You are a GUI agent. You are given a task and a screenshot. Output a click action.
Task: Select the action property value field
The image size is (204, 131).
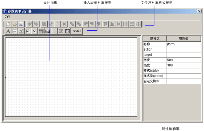click(184, 49)
